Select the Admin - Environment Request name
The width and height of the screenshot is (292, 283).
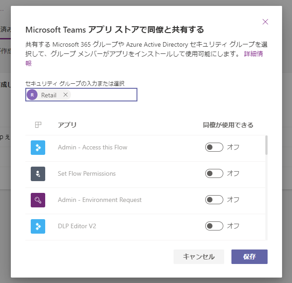point(99,200)
